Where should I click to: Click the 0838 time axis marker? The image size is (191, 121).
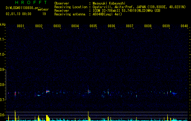148,26
